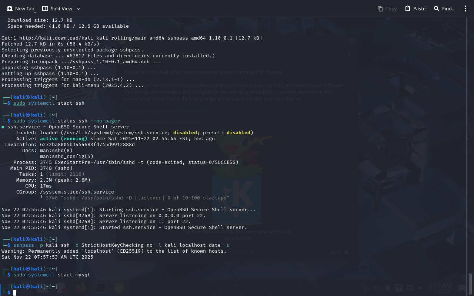
Task: Click the greyed-out Copy icon
Action: (x=380, y=9)
